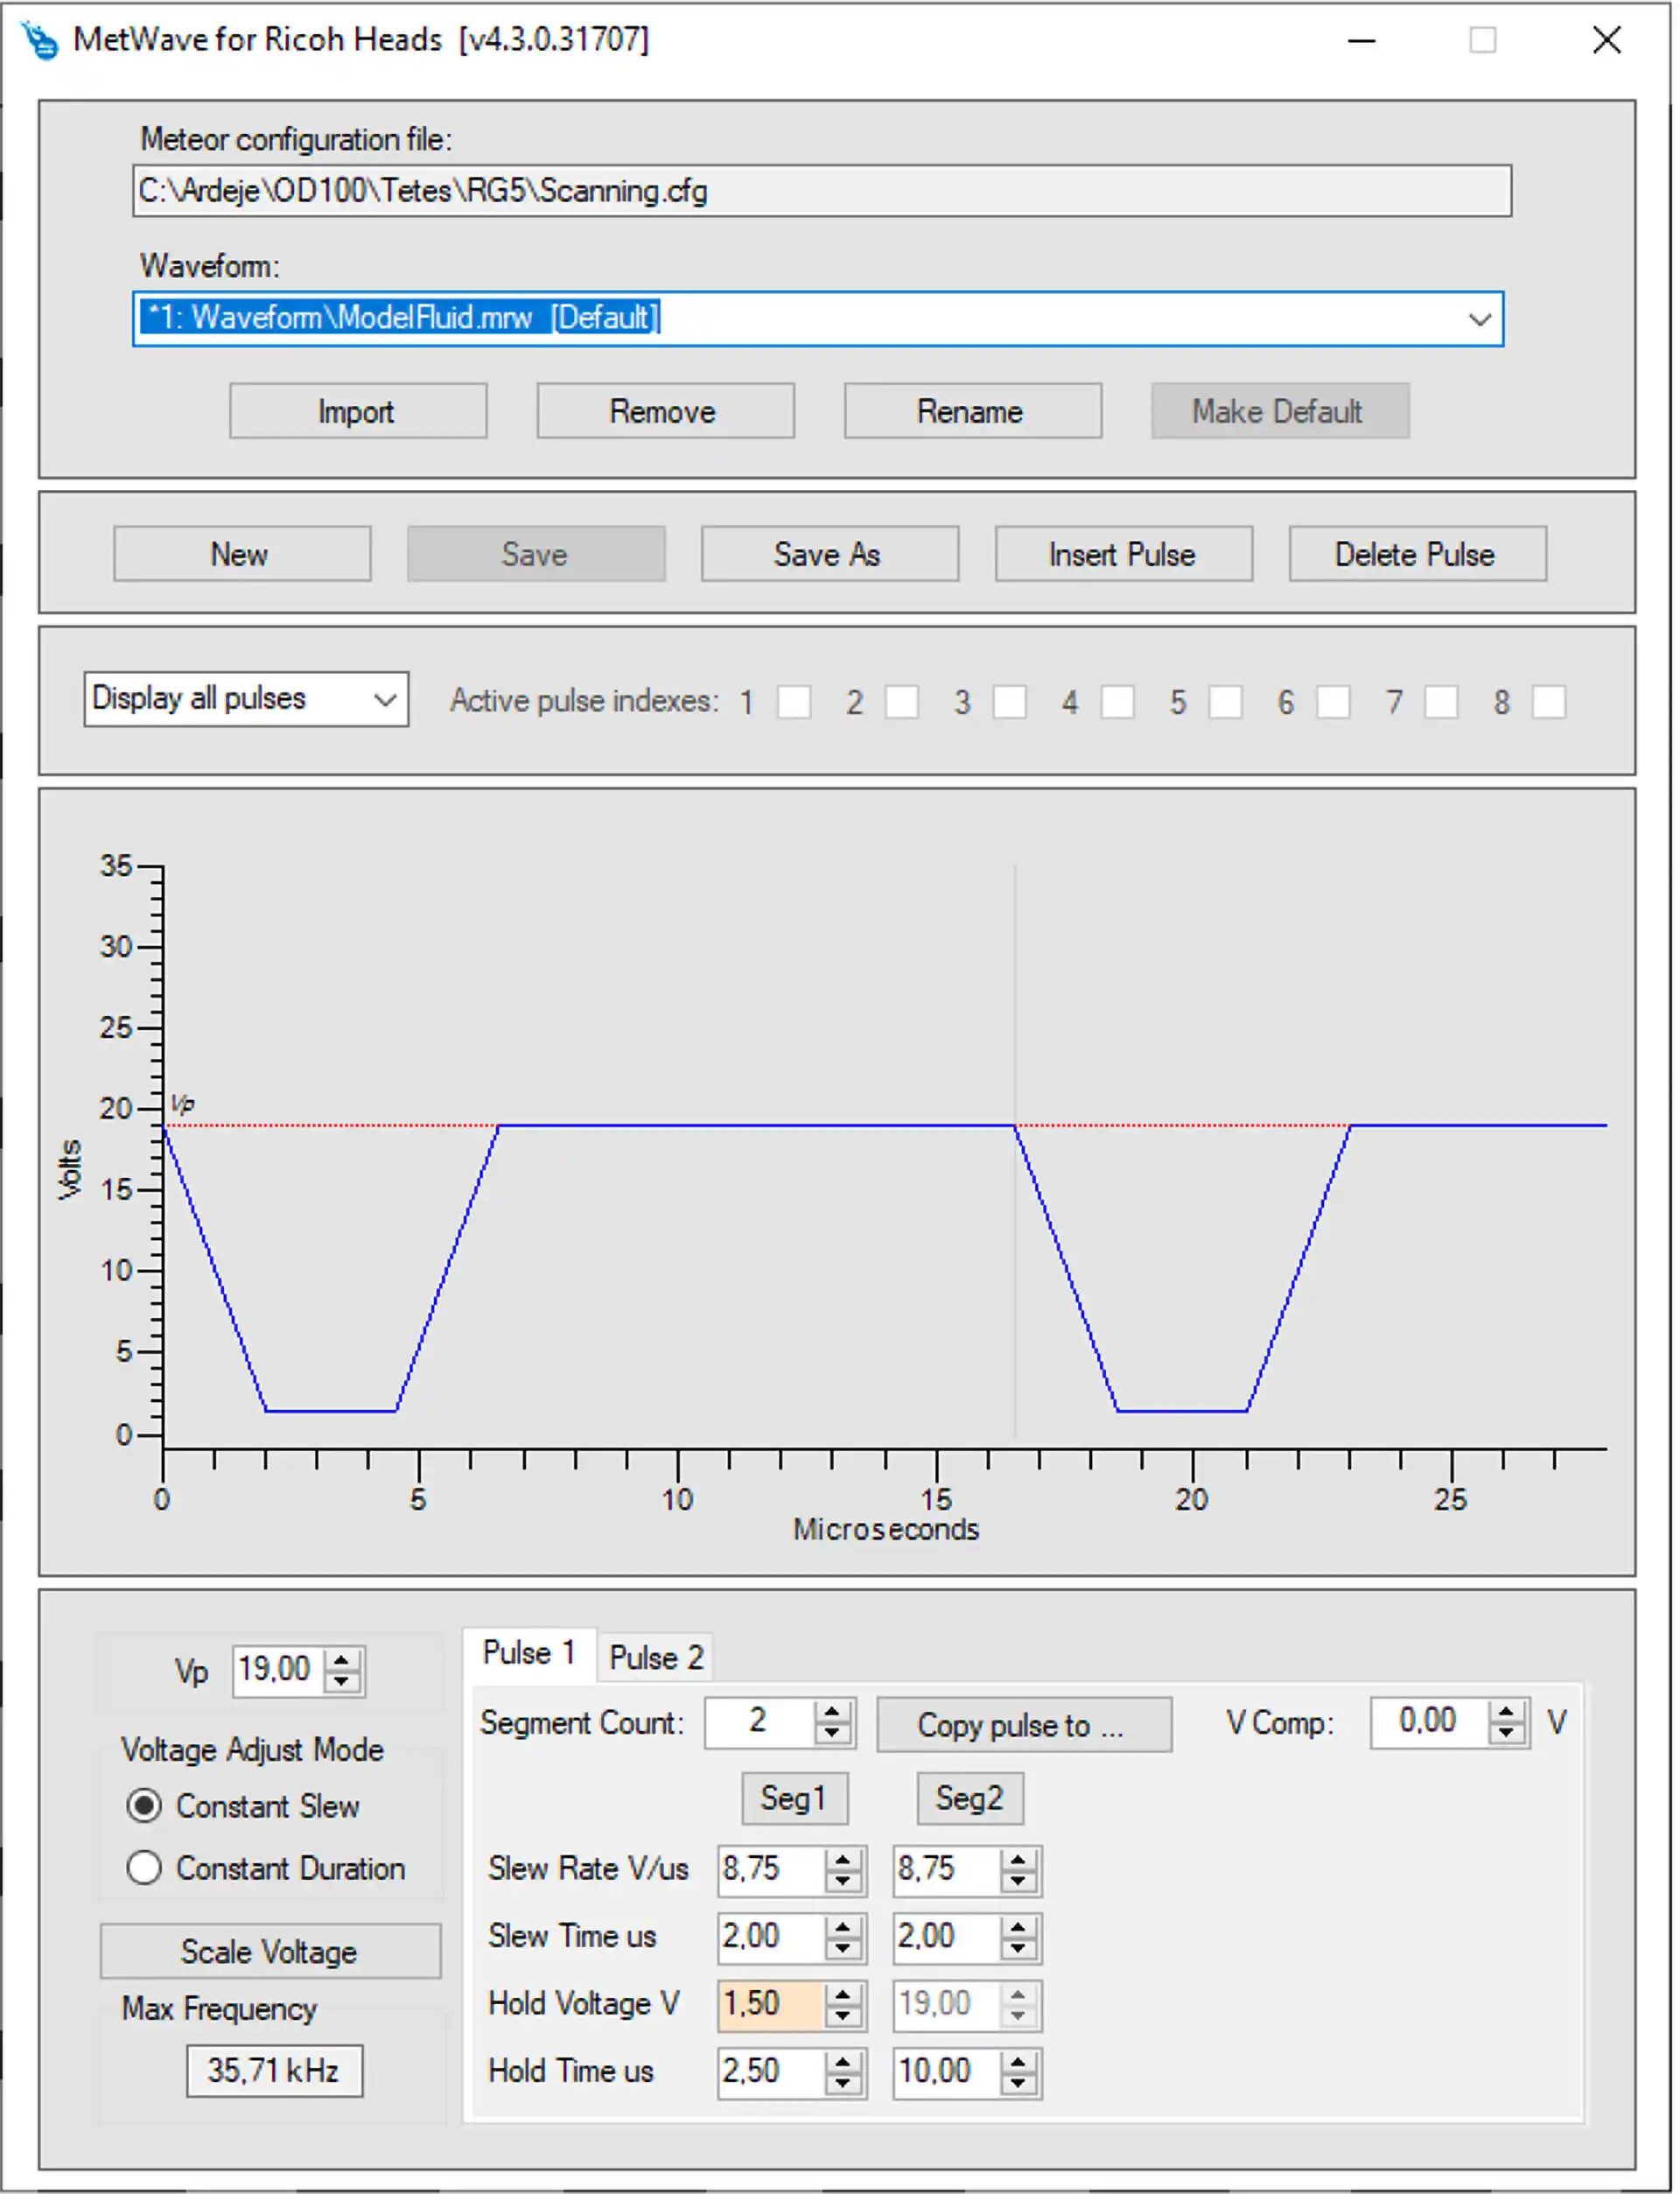Increase Vp value with up arrow
The height and width of the screenshot is (2194, 1680).
pos(342,1660)
